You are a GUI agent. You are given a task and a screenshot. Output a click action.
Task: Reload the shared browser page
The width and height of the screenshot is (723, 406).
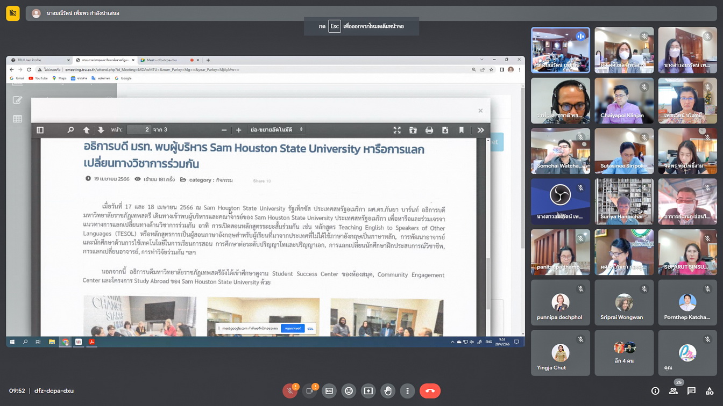pos(29,70)
